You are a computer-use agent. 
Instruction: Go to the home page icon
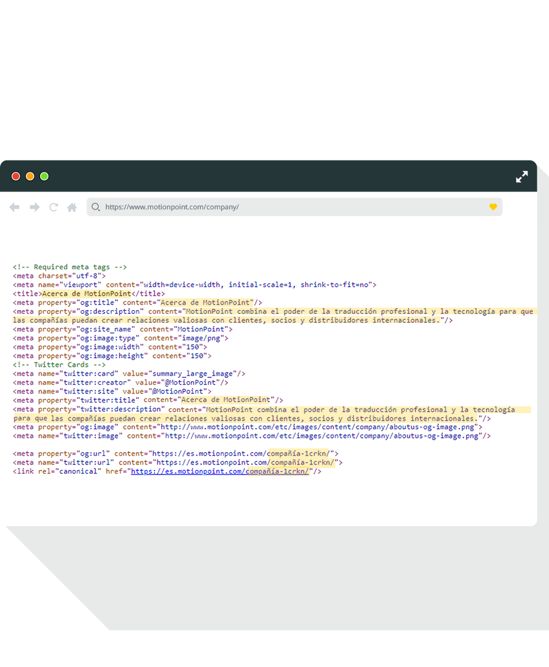click(72, 208)
